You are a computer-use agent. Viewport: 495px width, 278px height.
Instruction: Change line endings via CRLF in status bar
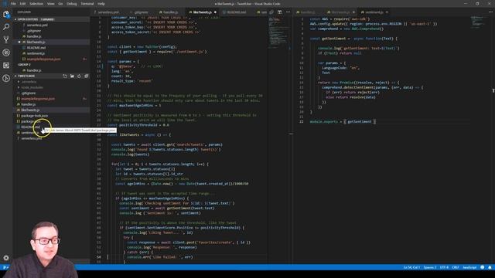pyautogui.click(x=456, y=267)
